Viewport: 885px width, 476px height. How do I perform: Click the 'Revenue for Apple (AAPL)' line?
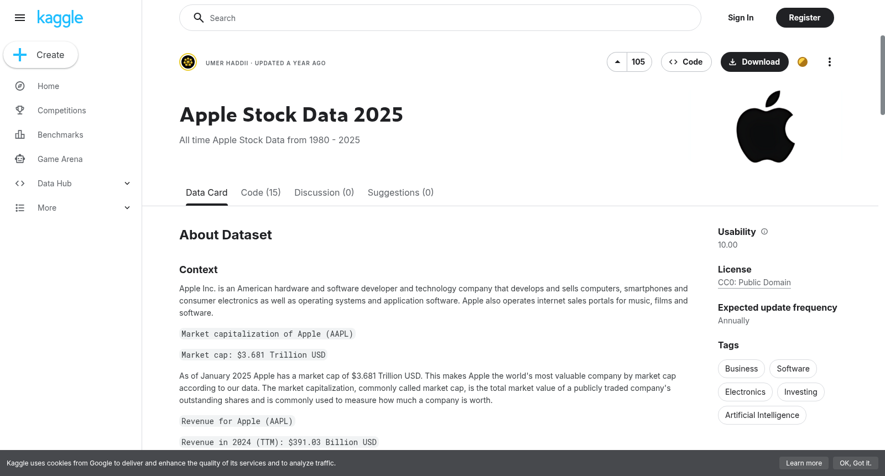[237, 421]
